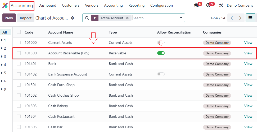257x132 pixels.
Task: Switch to the list view icon
Action: [x=250, y=18]
